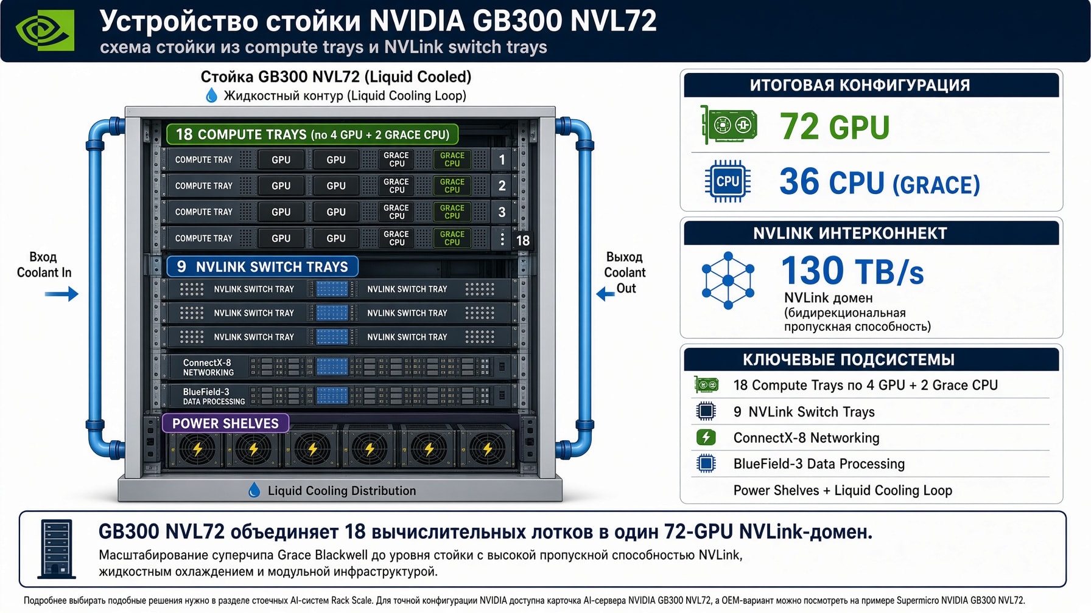The height and width of the screenshot is (613, 1091).
Task: Select the NVLink network cube icon
Action: point(728,280)
